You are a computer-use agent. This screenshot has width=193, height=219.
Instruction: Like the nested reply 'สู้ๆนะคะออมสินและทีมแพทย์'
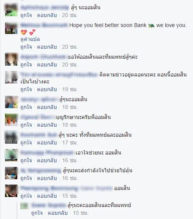click(x=37, y=213)
